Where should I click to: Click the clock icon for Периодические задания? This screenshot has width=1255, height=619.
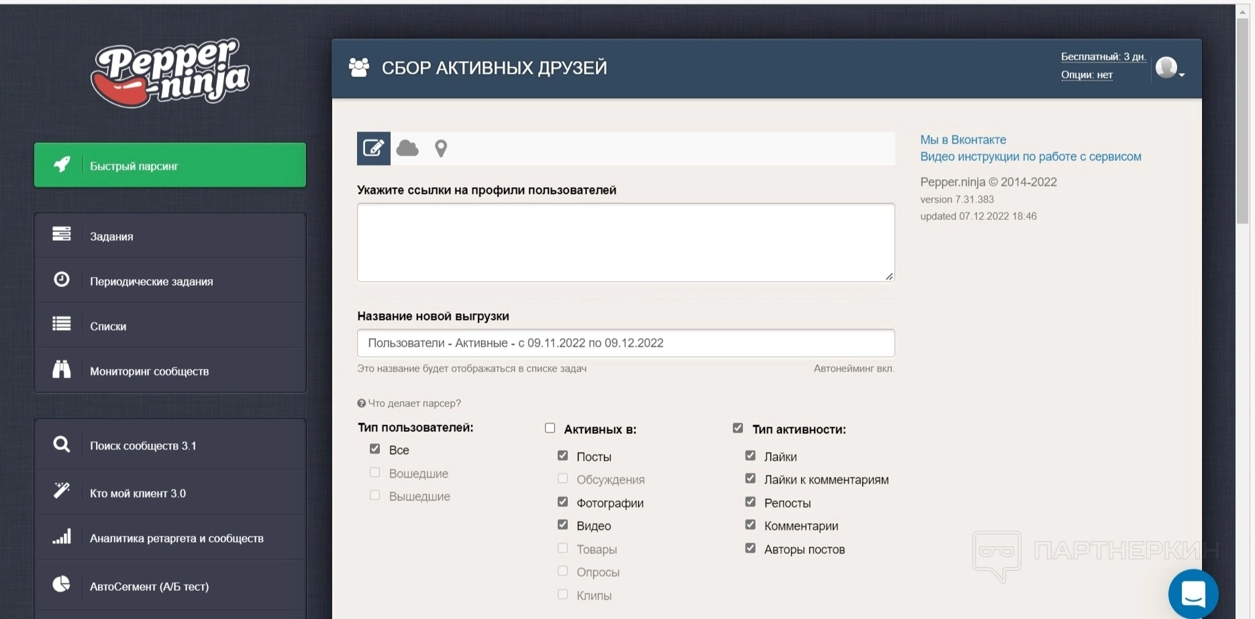coord(62,279)
